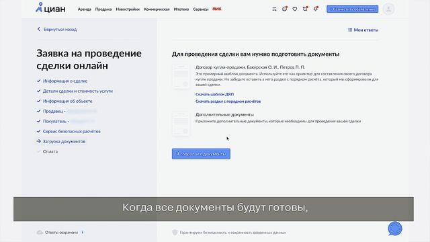Open the Продажа menu

pyautogui.click(x=103, y=9)
